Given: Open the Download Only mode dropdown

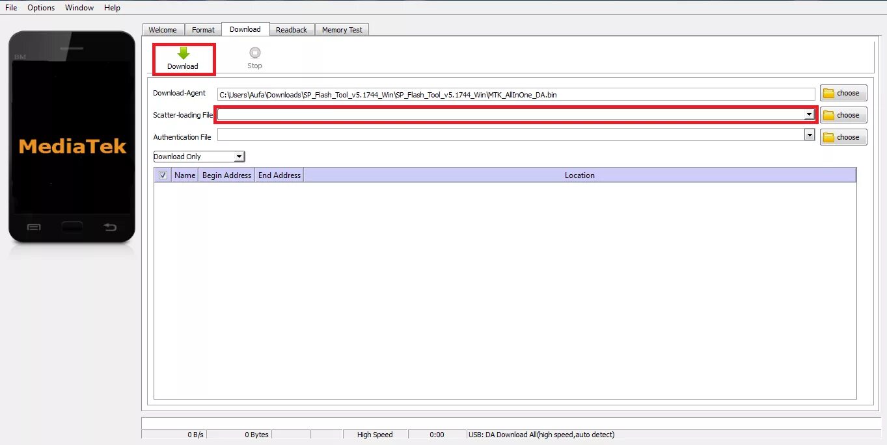Looking at the screenshot, I should click(x=199, y=157).
